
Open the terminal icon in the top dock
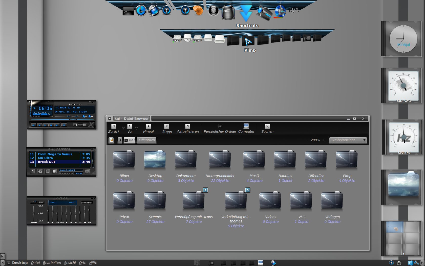coord(128,11)
